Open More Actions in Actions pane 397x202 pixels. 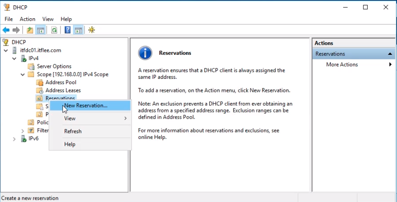tap(342, 64)
